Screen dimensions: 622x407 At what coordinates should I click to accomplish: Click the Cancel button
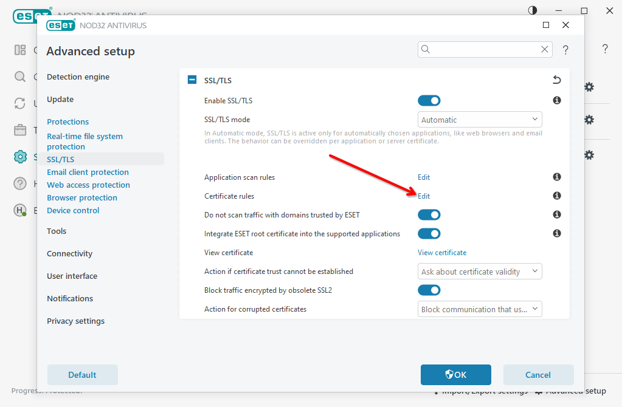click(538, 375)
